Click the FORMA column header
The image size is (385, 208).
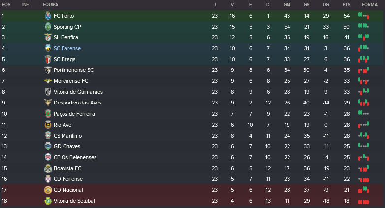pos(369,4)
